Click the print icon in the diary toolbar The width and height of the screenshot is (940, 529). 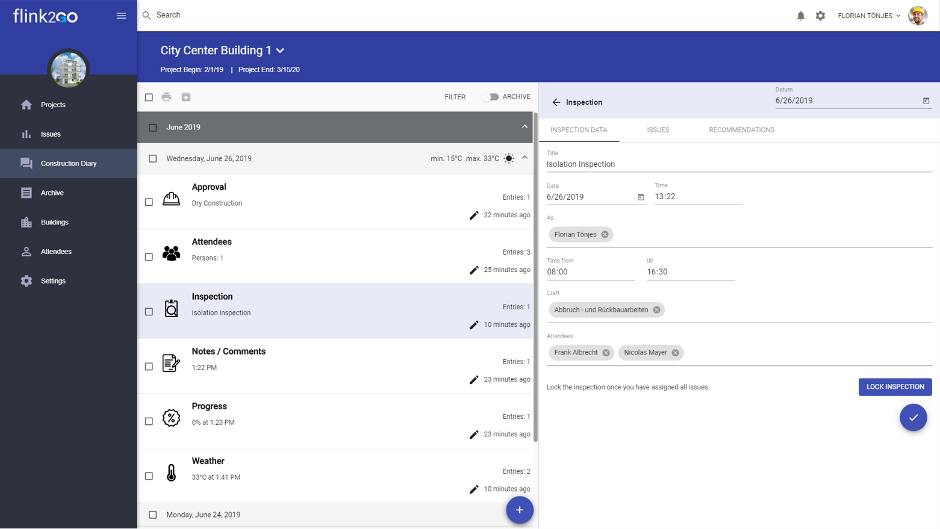167,97
